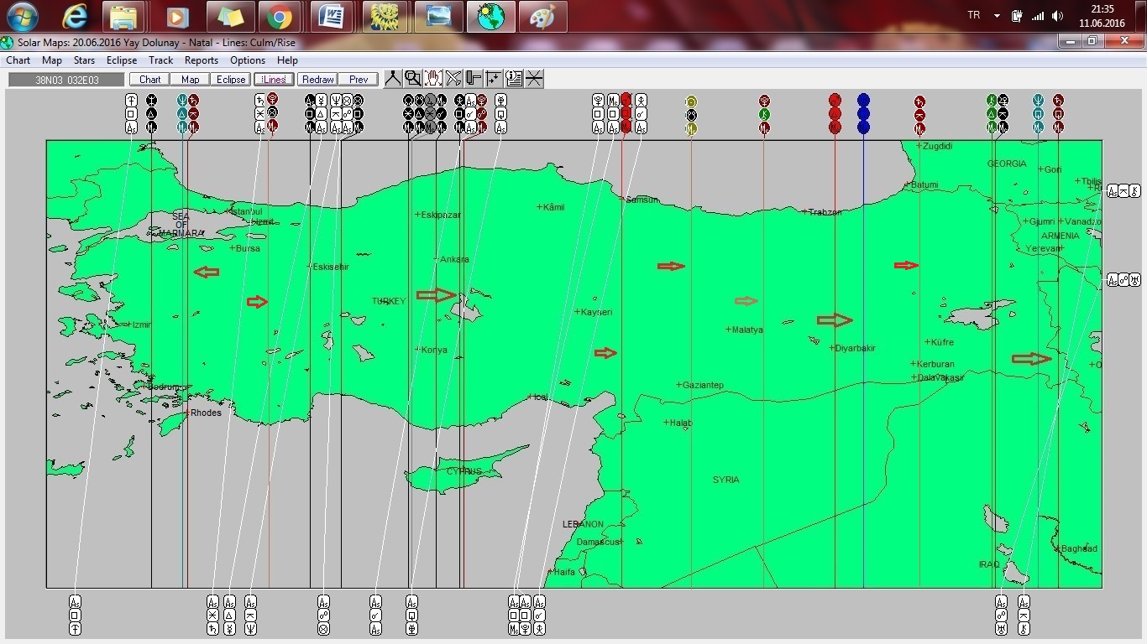This screenshot has height=644, width=1147.
Task: Toggle the Lines display button
Action: point(274,80)
